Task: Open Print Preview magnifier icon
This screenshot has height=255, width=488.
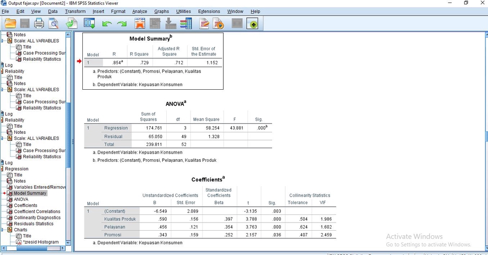Action: 53,24
